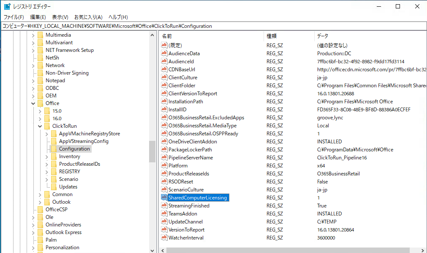The image size is (427, 253).
Task: Click the folder icon of ODBC key
Action: (x=40, y=88)
